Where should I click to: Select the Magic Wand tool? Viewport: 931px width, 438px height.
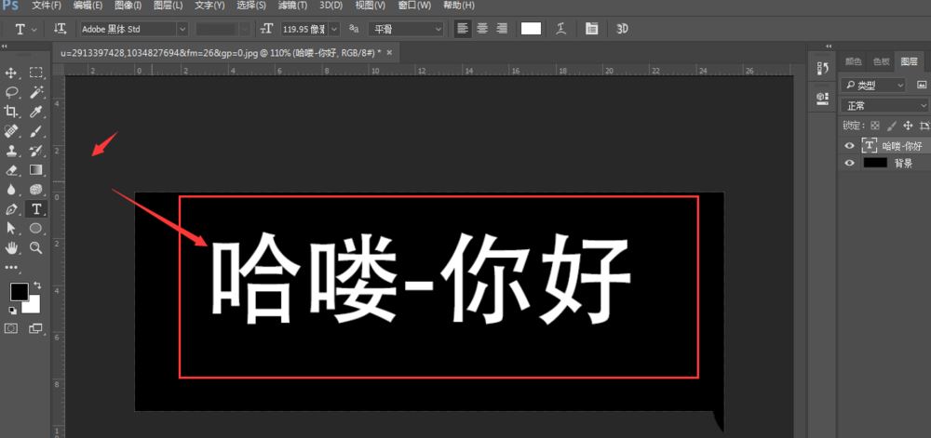[36, 92]
